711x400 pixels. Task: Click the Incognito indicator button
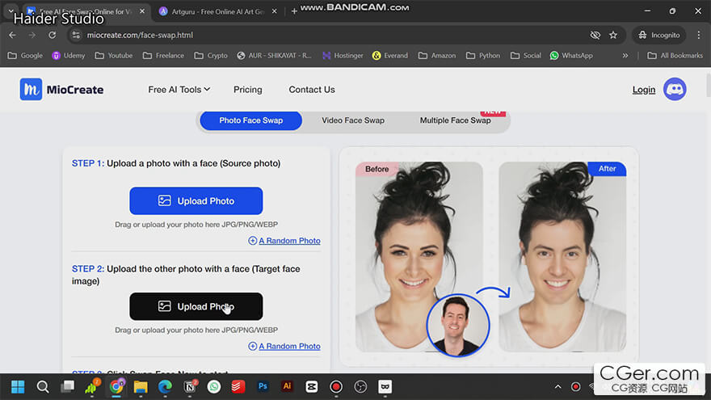[x=658, y=35]
